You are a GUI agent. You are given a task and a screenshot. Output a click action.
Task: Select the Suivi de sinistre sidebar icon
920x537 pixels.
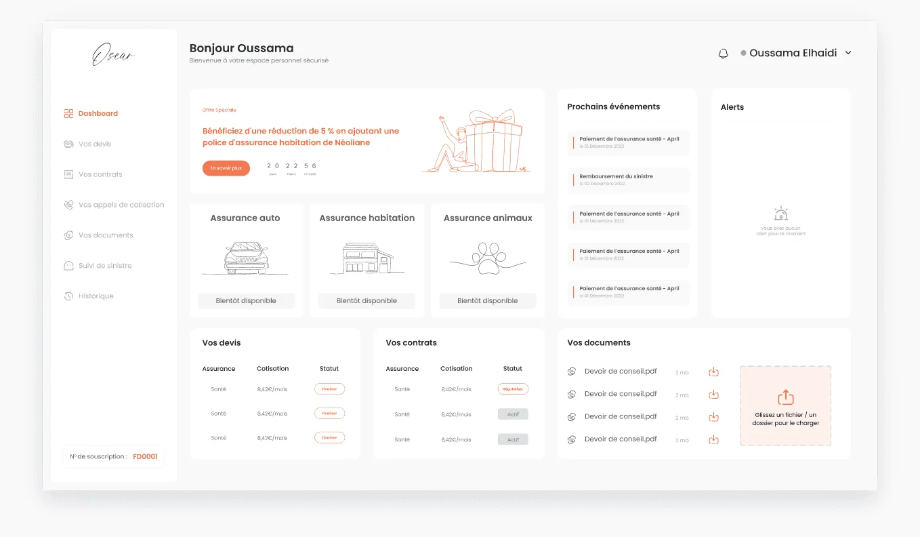click(x=68, y=266)
